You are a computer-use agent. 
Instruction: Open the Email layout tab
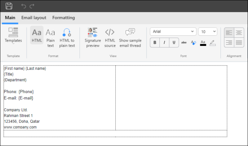[34, 18]
